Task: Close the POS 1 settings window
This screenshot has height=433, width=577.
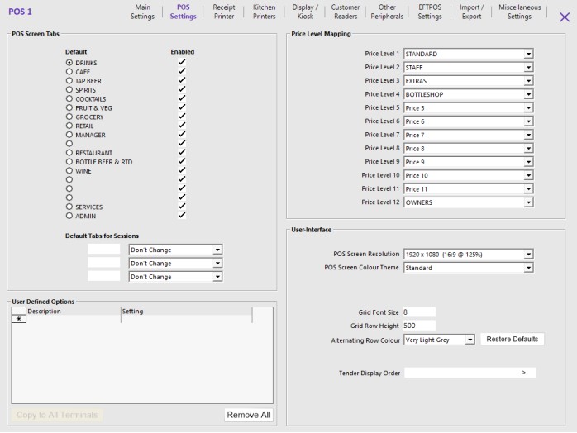Action: click(x=564, y=17)
